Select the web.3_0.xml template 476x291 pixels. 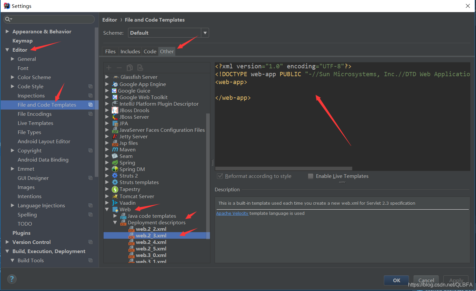pos(151,255)
